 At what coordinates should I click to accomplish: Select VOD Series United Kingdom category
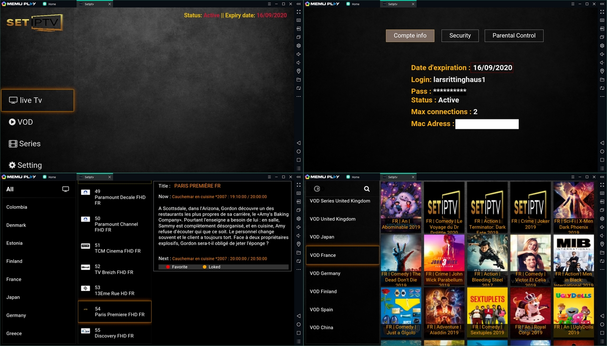pos(340,201)
